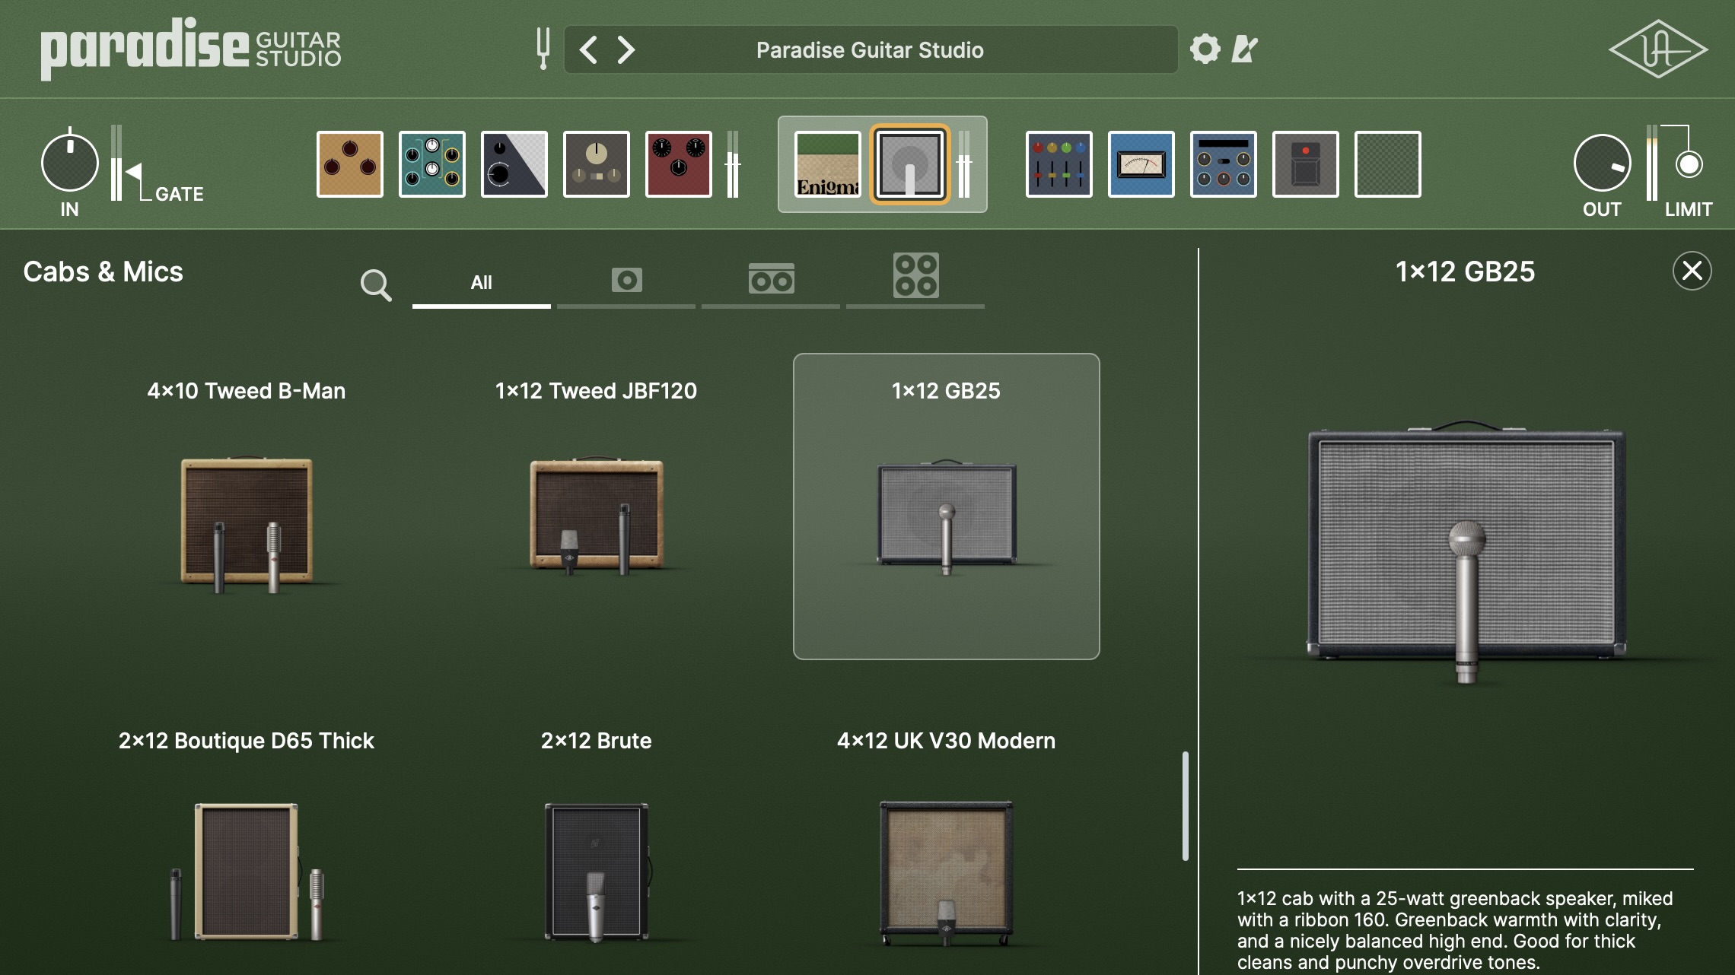Switch to the All cabs tab
The width and height of the screenshot is (1735, 975).
click(481, 283)
